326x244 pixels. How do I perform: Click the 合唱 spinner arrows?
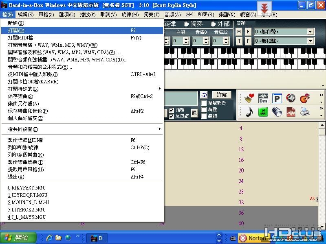[x=186, y=41]
